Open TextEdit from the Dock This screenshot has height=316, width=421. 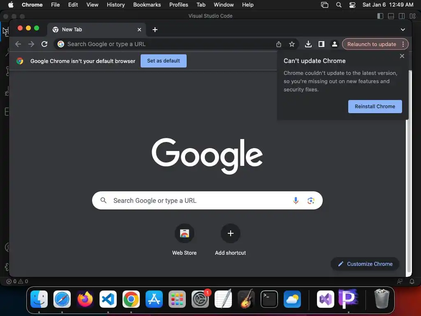[223, 299]
